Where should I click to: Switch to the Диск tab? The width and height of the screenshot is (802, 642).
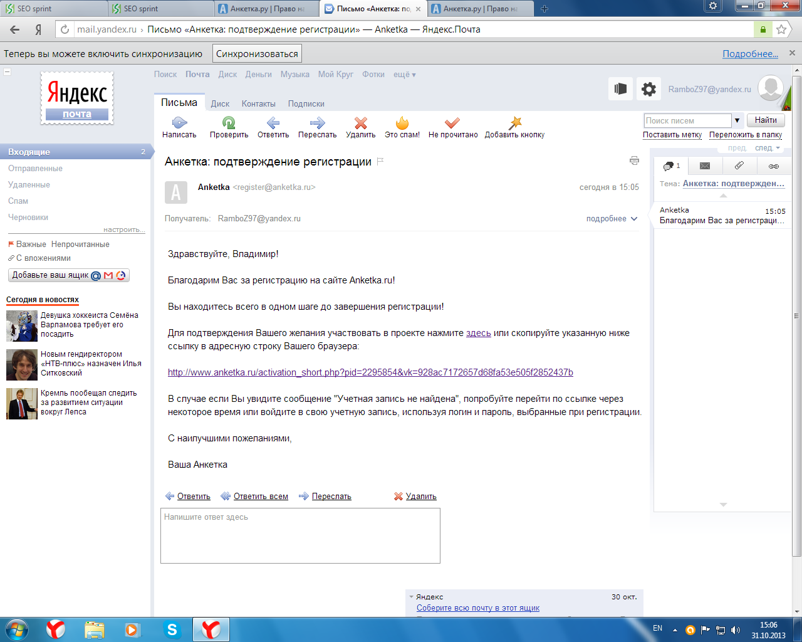click(x=220, y=103)
